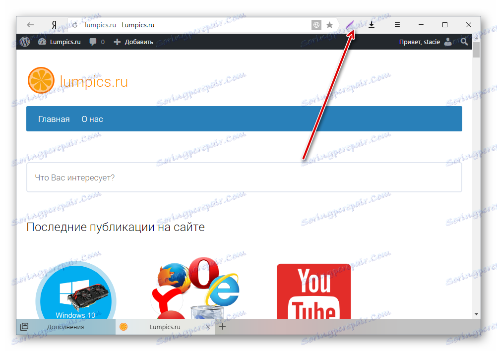Click the search field Что Вас интересует?
The height and width of the screenshot is (351, 497).
click(x=149, y=177)
